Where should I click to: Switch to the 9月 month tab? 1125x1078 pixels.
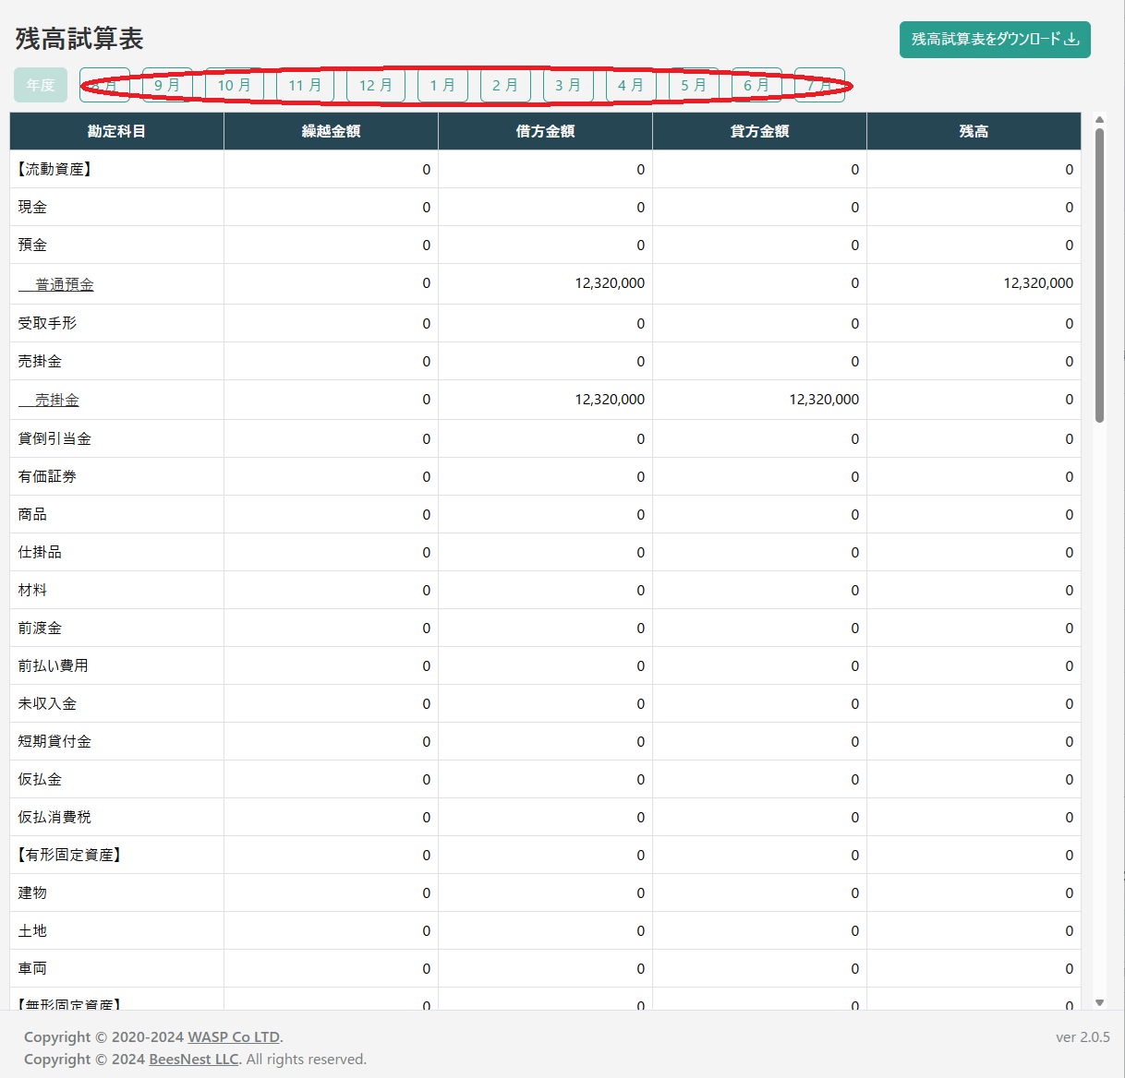point(167,85)
